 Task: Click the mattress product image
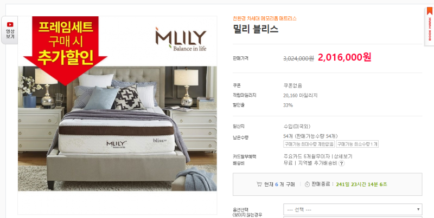tap(117, 128)
